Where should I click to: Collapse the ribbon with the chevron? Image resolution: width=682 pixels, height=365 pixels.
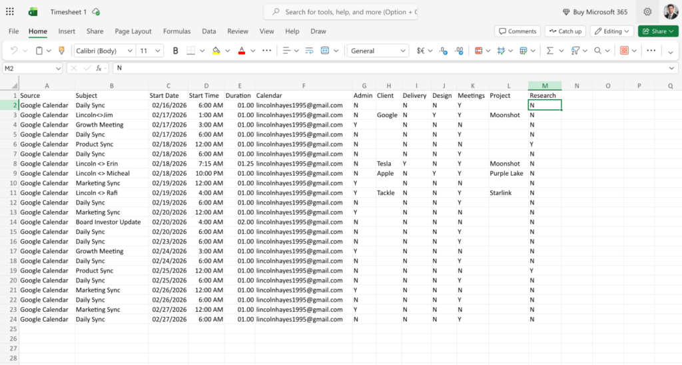670,53
